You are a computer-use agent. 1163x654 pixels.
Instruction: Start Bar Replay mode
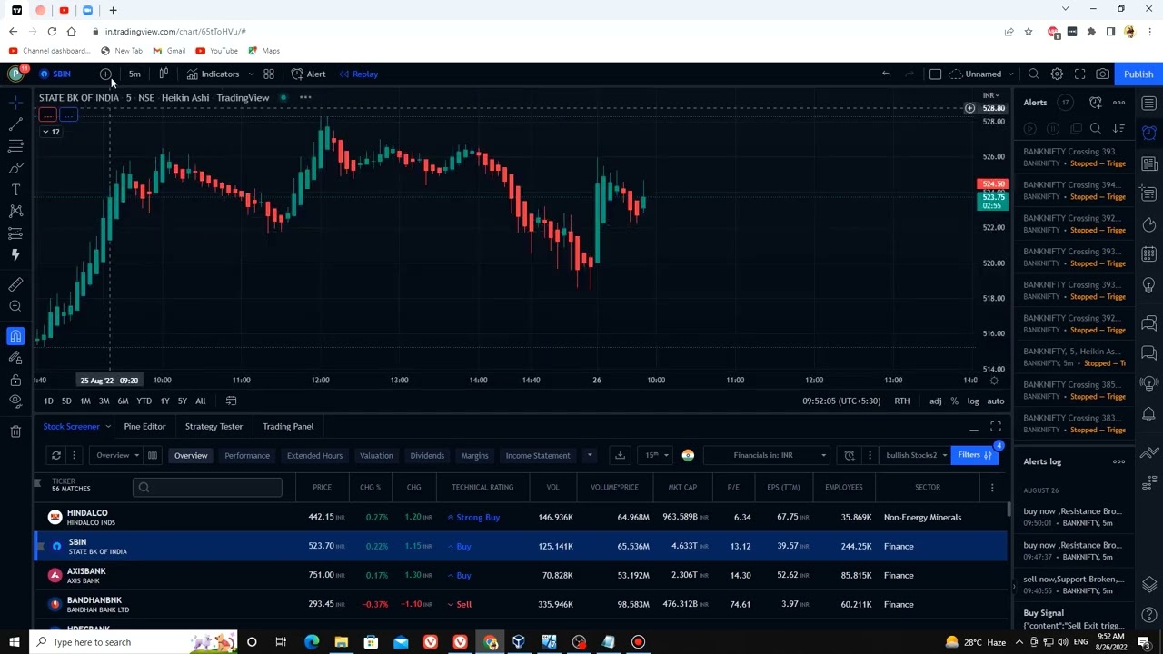[x=358, y=74]
